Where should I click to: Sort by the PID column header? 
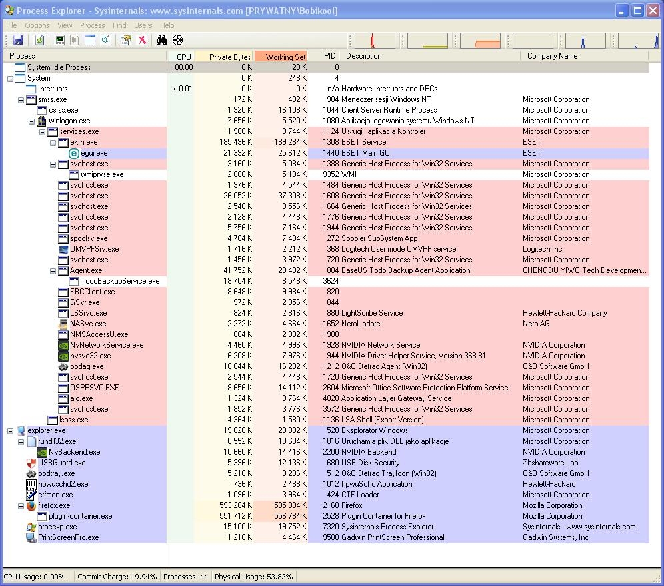325,56
